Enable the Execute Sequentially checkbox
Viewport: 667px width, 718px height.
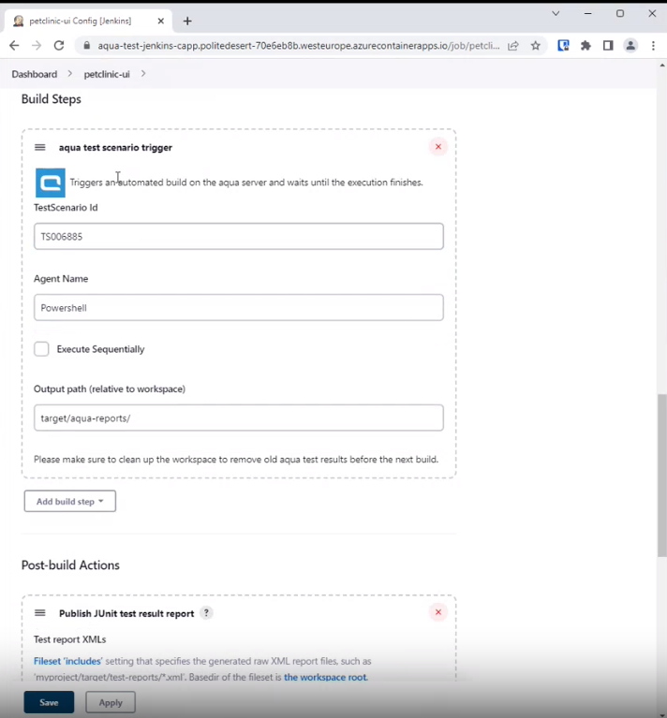(41, 349)
